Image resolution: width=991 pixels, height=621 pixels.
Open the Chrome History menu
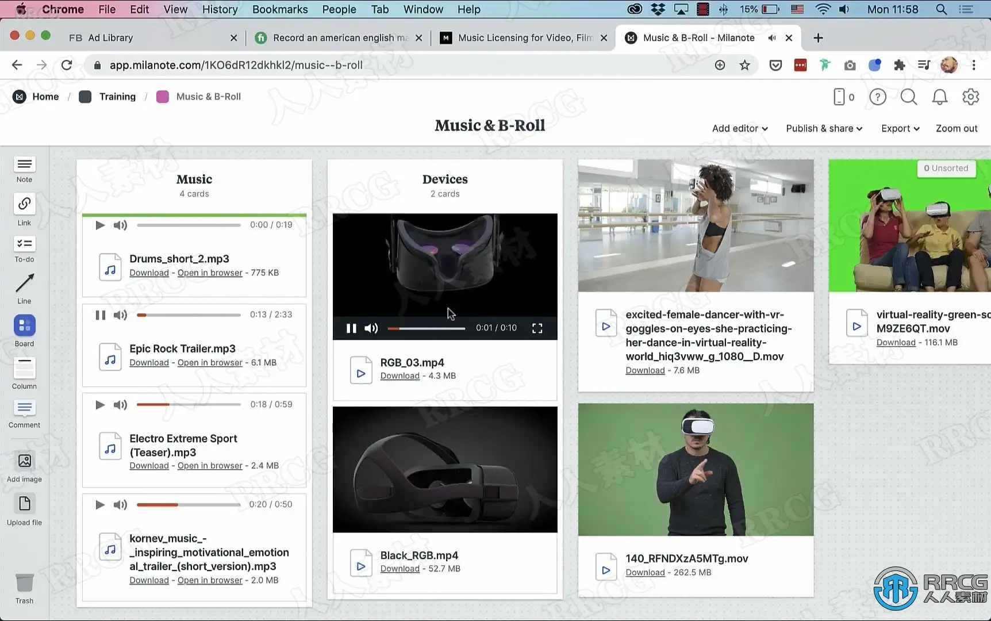[x=220, y=9]
